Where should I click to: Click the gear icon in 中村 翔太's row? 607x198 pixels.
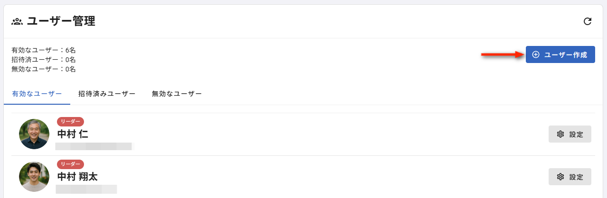pyautogui.click(x=560, y=177)
